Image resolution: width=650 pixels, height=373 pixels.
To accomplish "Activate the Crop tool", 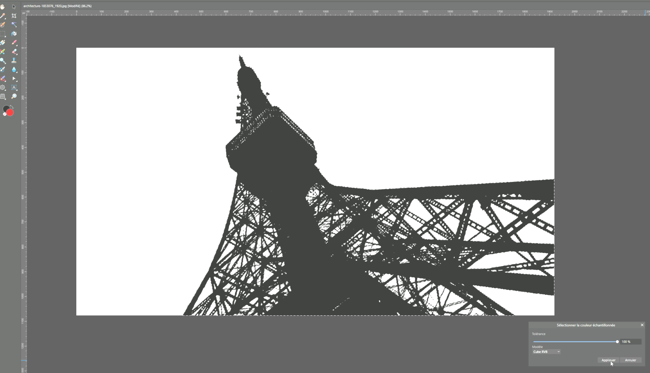I will 14,16.
